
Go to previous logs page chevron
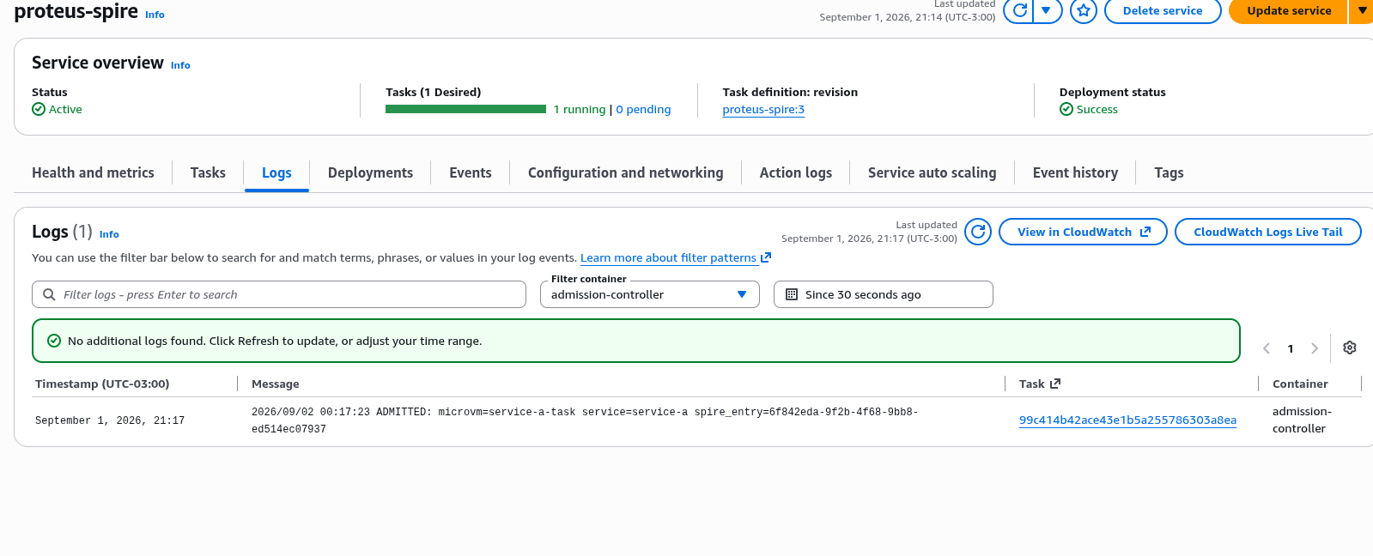pyautogui.click(x=1267, y=348)
